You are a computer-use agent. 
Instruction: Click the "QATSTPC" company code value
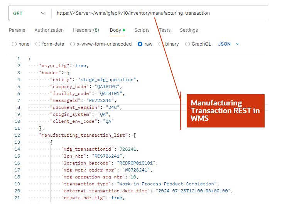[x=107, y=87]
